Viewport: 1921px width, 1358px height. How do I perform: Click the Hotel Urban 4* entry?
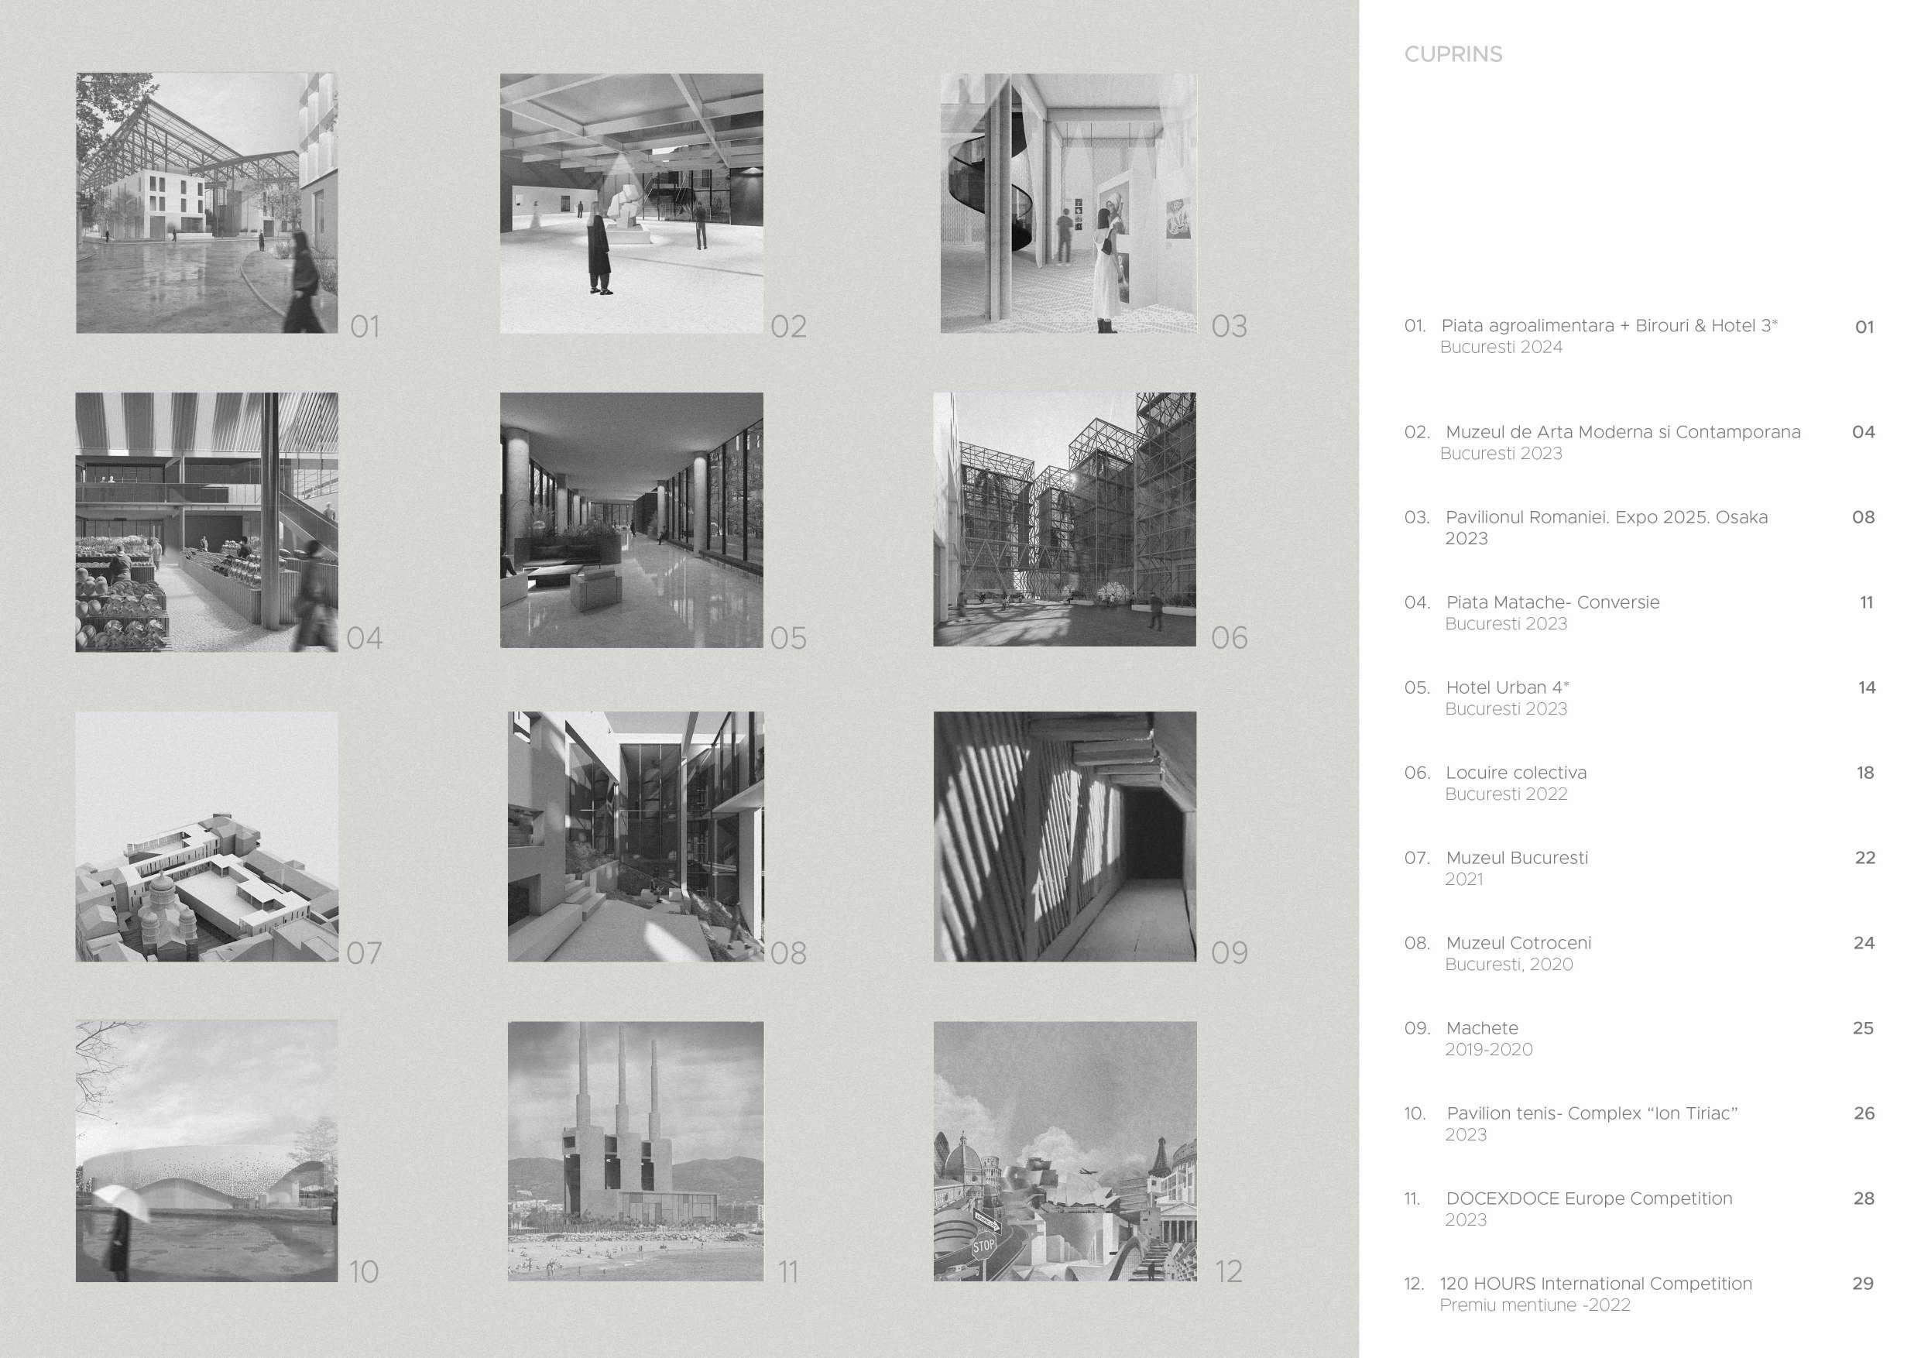click(x=1507, y=688)
